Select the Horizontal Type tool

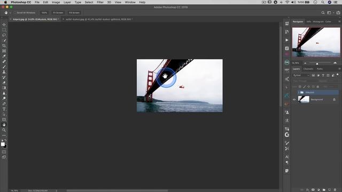(x=4, y=109)
